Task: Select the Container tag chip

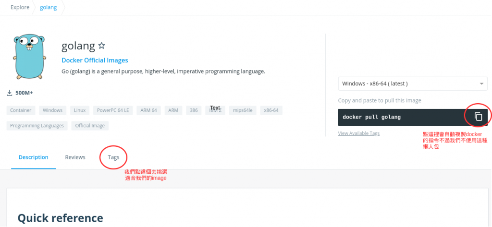Action: tap(21, 110)
